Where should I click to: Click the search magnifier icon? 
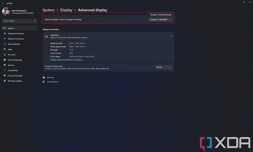tap(35, 21)
